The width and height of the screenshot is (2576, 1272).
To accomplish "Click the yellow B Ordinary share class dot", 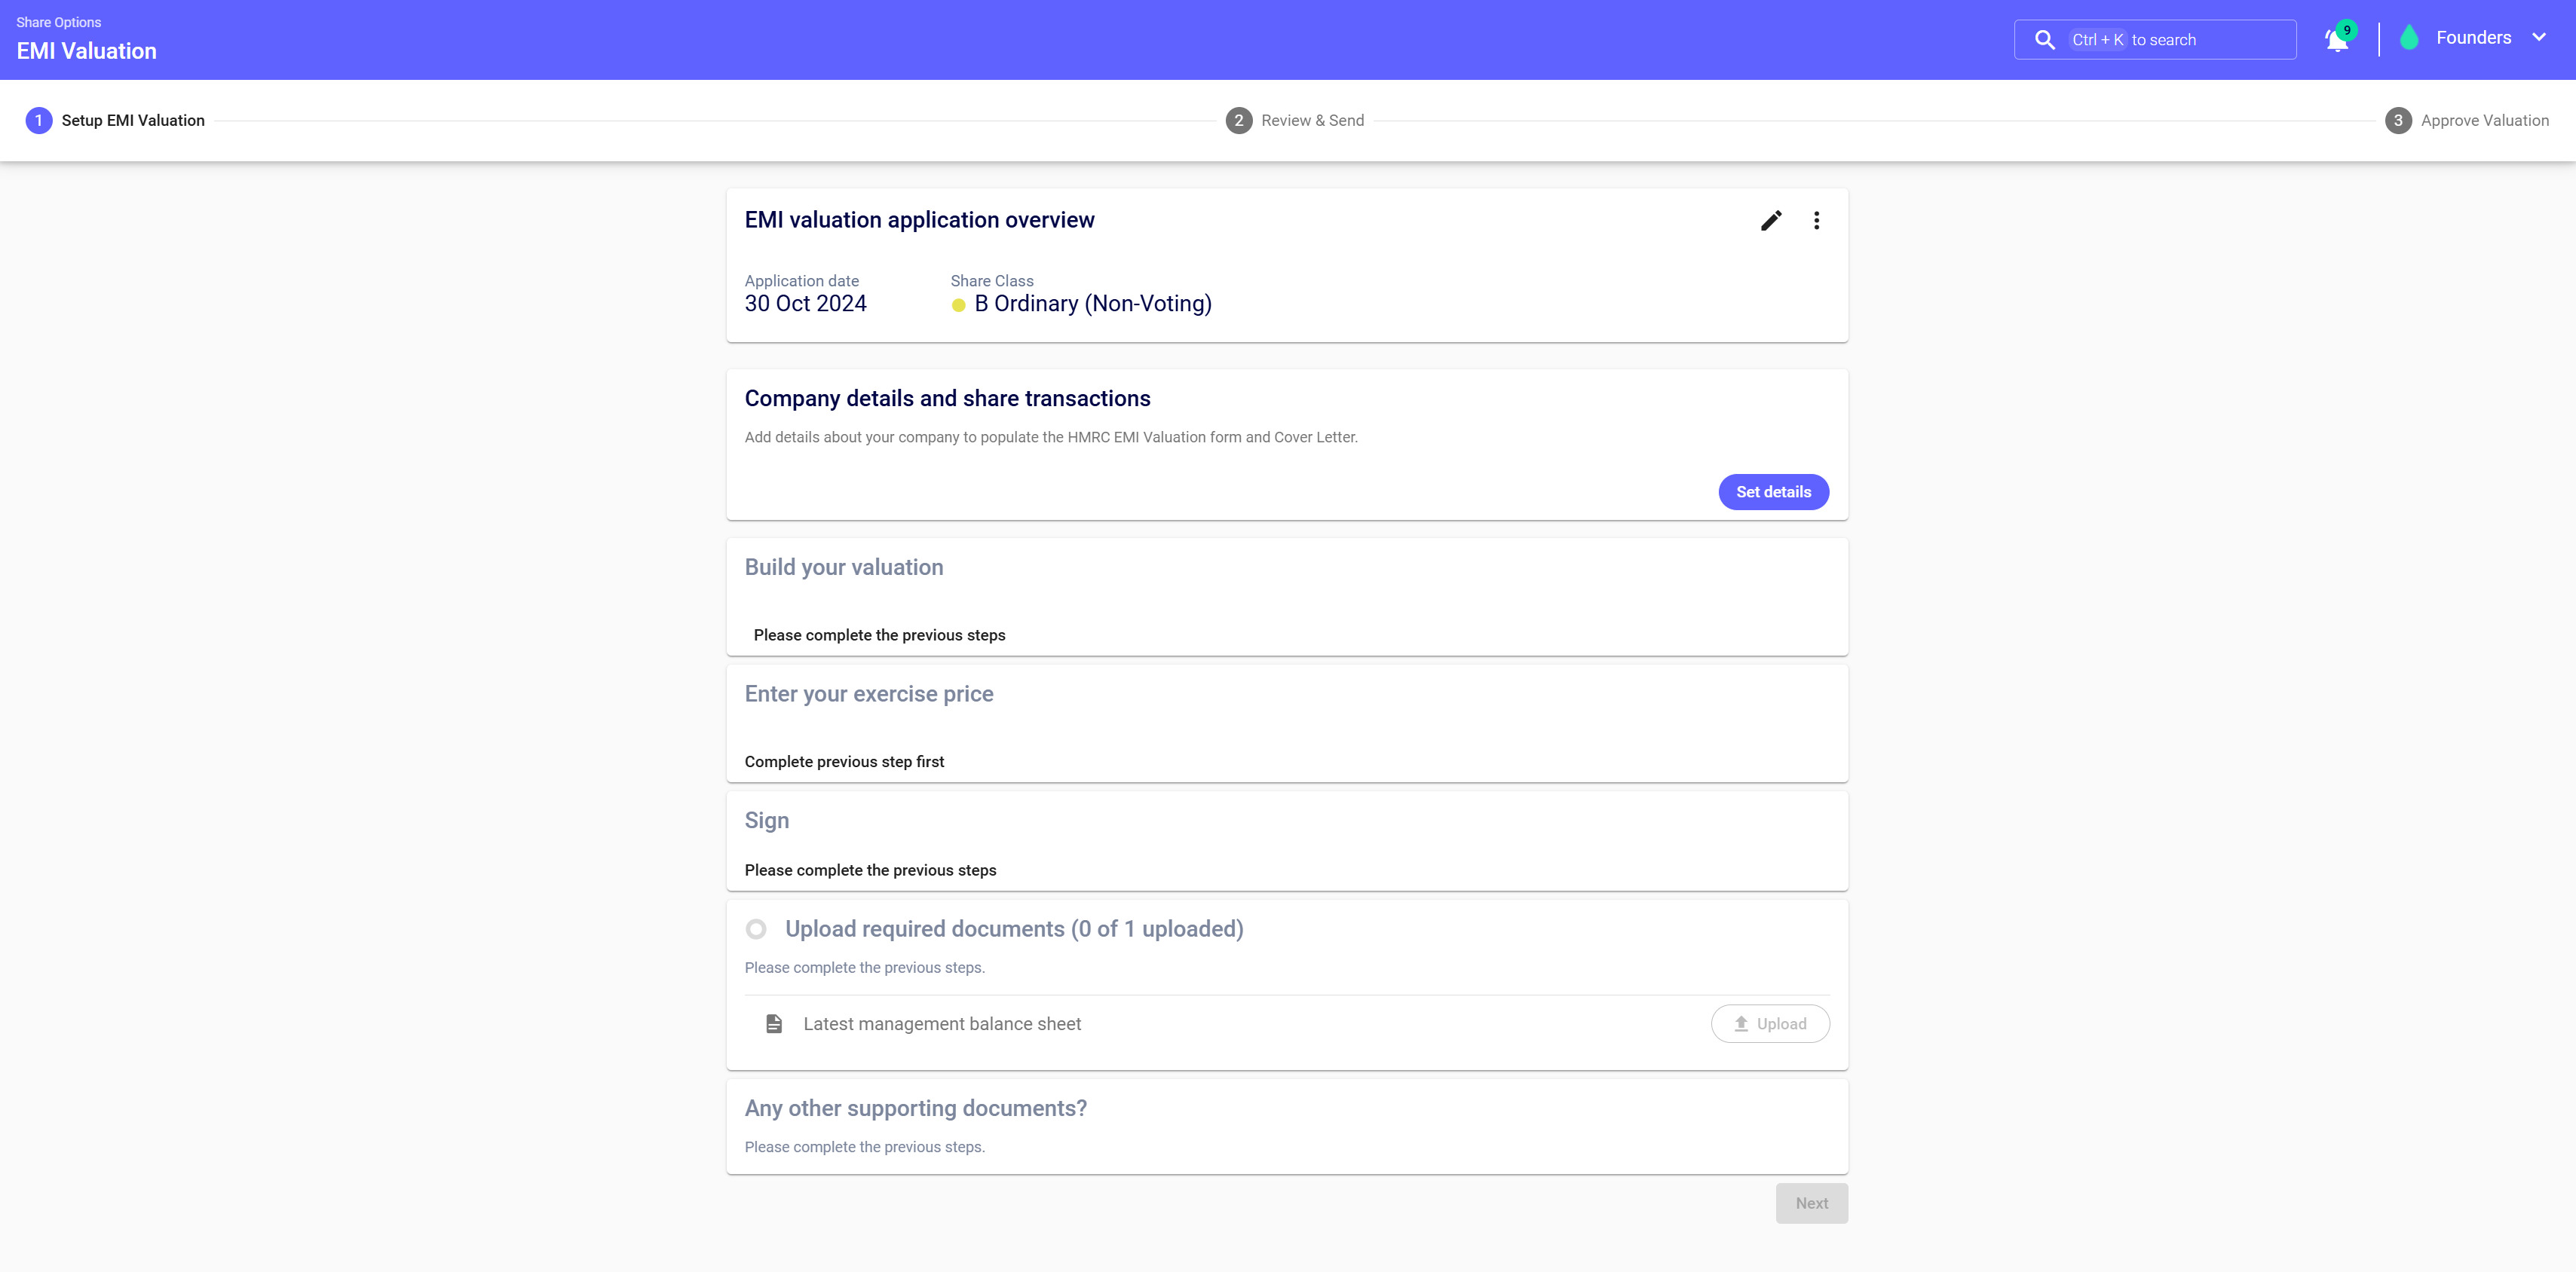I will pos(958,304).
